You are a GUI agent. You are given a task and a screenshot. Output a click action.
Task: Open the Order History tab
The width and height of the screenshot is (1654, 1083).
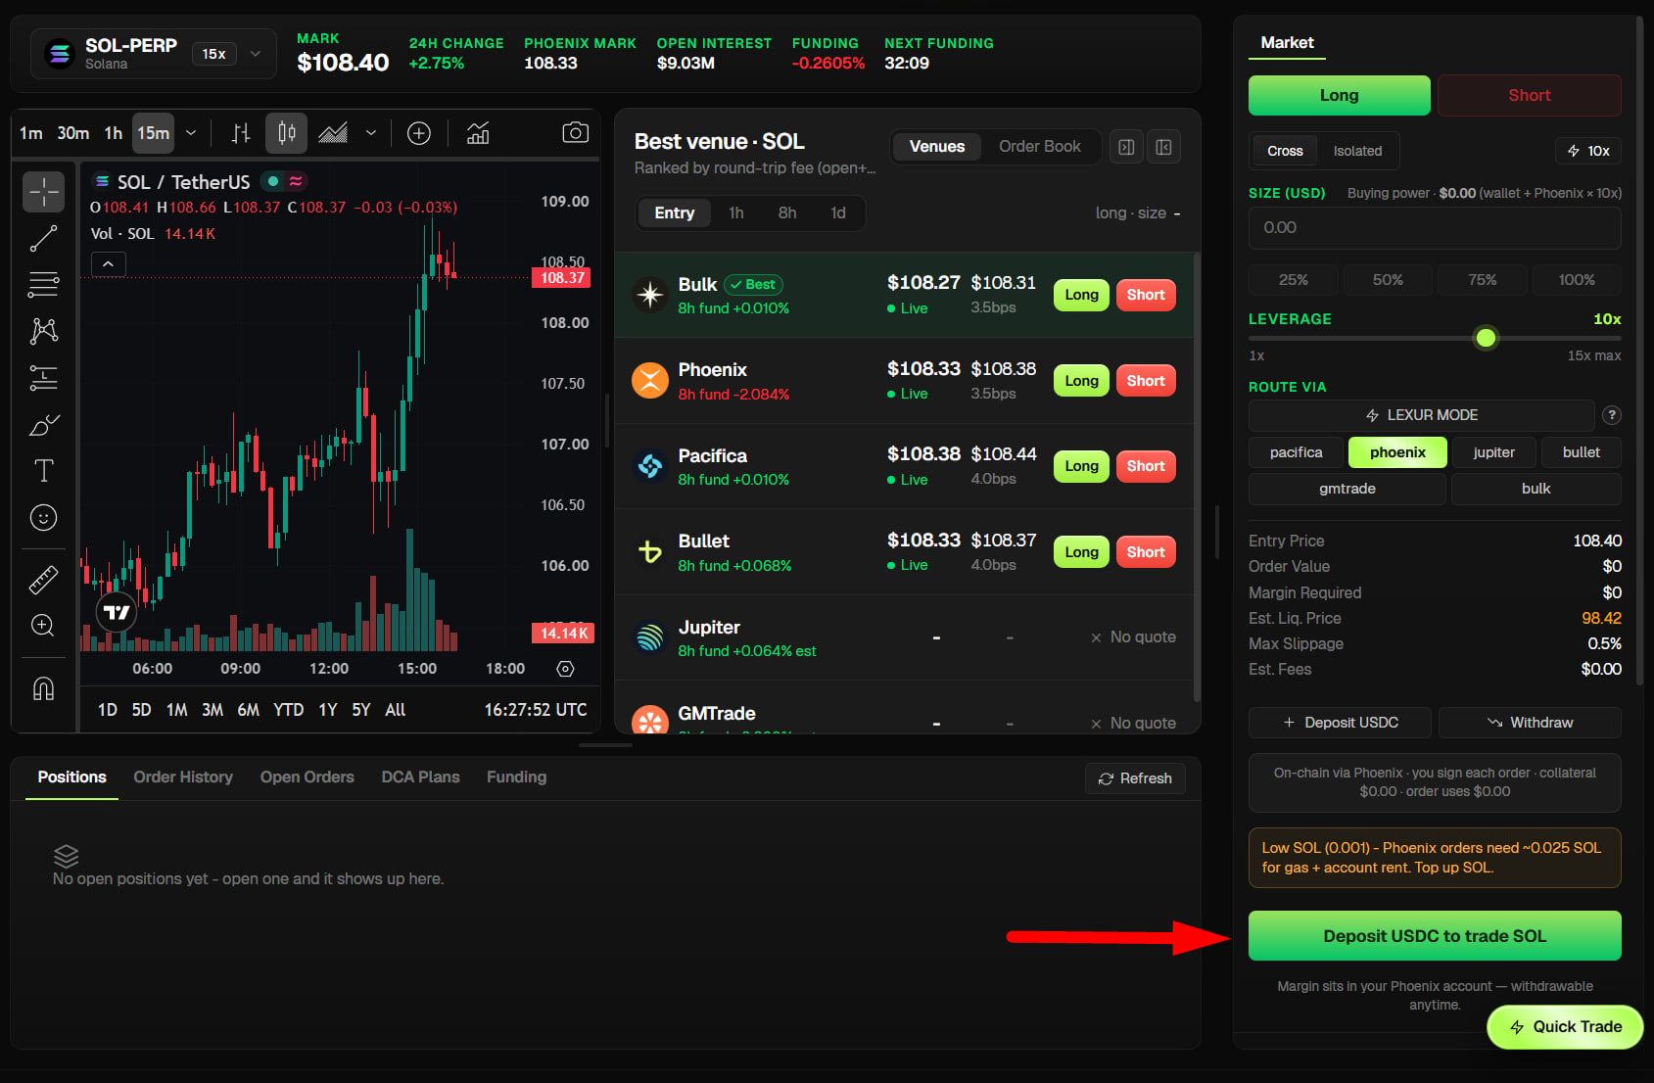(x=183, y=777)
